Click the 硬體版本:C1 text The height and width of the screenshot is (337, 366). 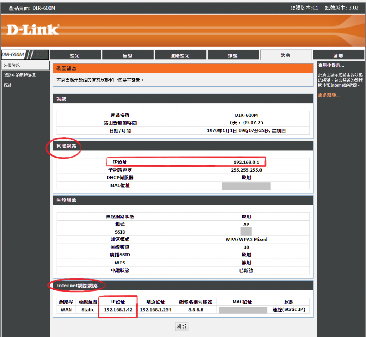305,8
